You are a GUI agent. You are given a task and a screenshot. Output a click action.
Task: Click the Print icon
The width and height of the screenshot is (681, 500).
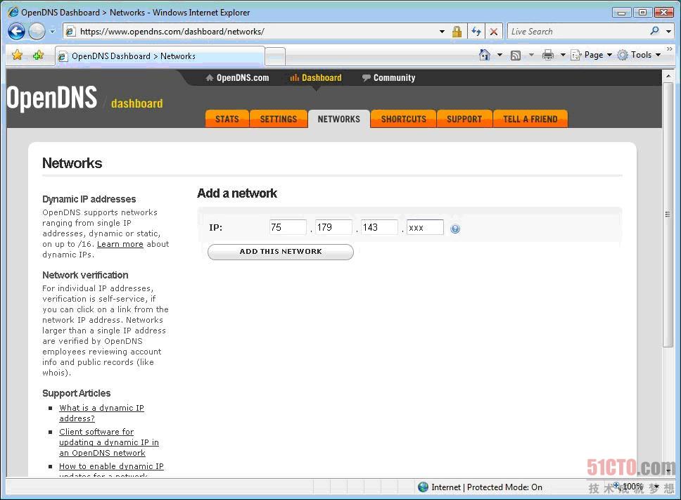point(547,55)
